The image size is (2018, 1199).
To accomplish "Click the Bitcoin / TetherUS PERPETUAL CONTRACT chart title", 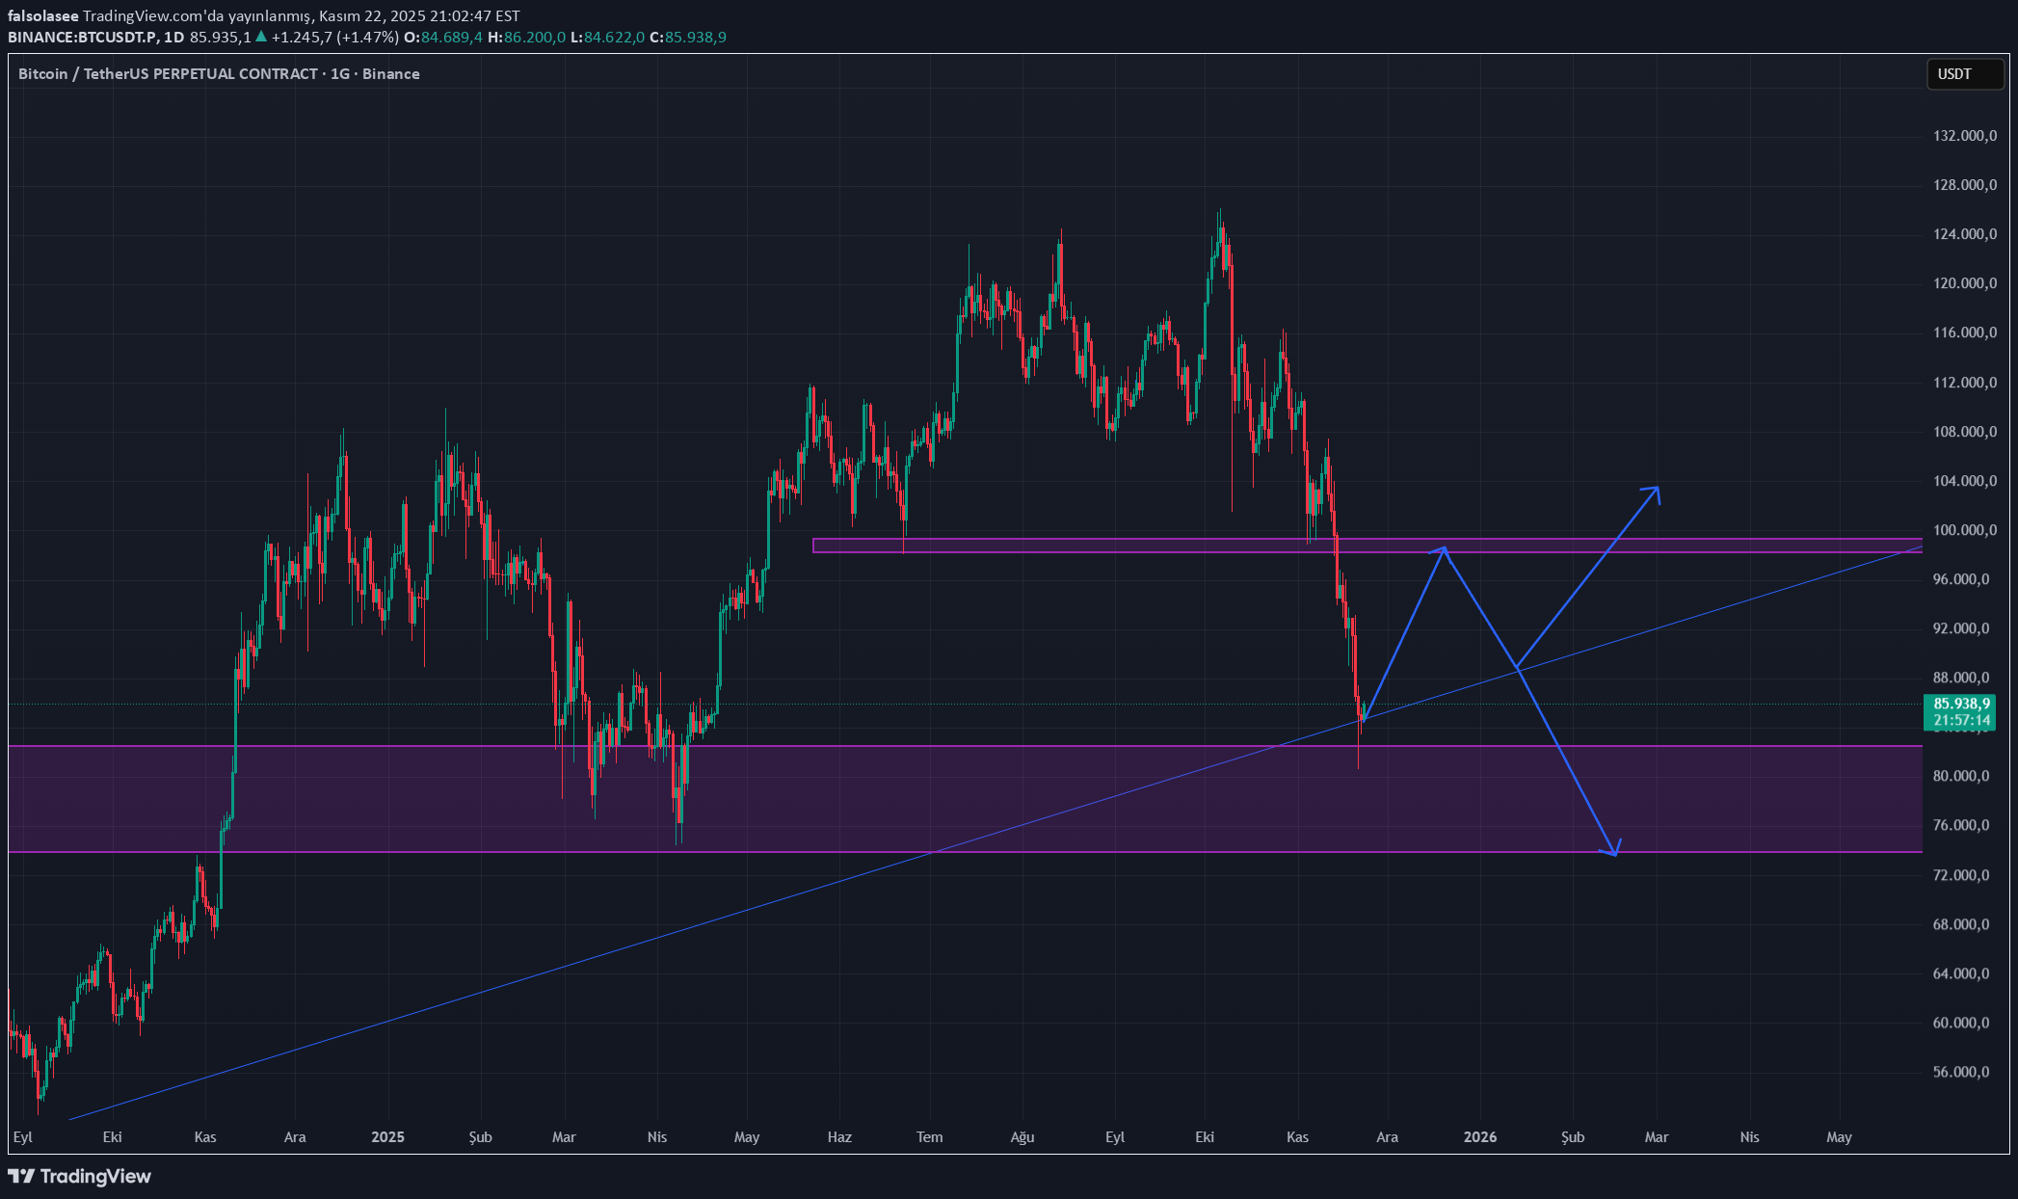I will 168,74.
